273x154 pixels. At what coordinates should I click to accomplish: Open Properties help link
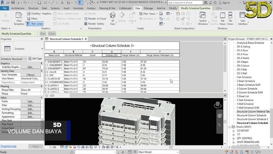pyautogui.click(x=9, y=146)
